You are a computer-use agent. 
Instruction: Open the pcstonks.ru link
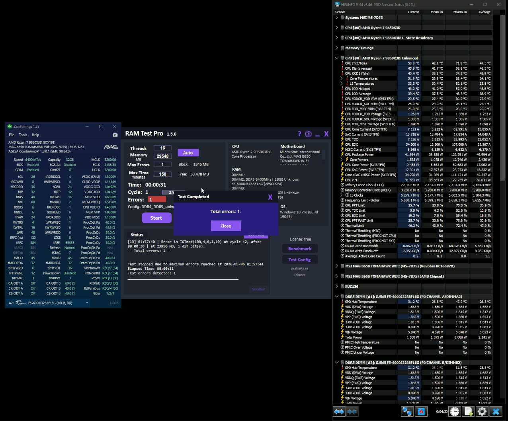coord(300,268)
